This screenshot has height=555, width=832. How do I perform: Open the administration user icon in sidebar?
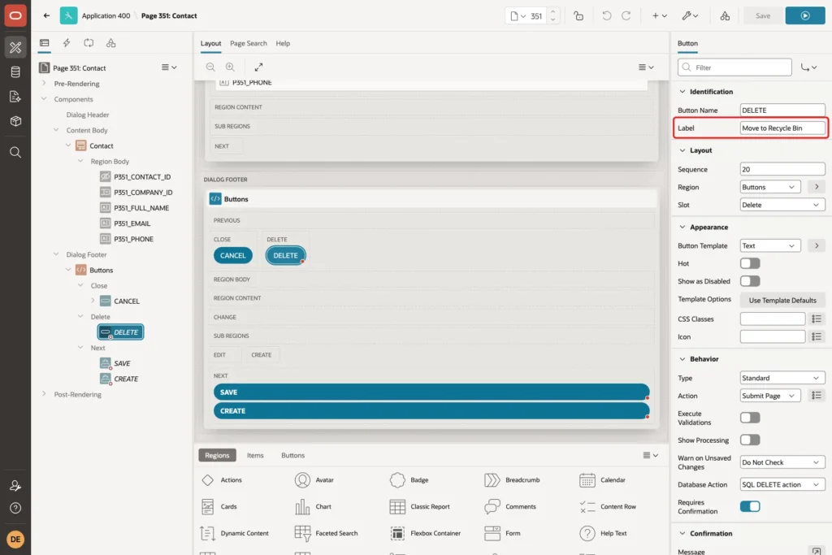pyautogui.click(x=15, y=485)
